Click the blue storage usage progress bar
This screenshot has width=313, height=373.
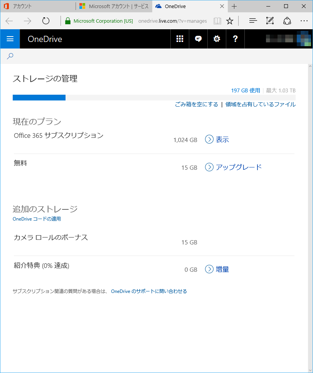tap(39, 97)
